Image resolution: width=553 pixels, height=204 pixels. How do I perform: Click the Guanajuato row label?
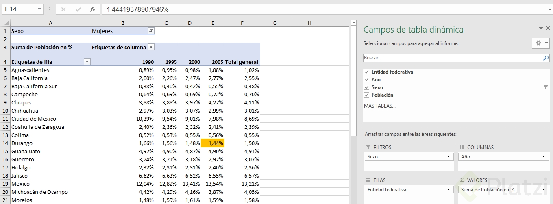26,151
